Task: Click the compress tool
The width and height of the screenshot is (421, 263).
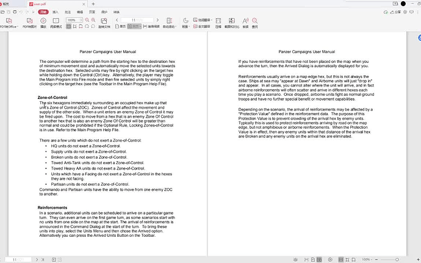Action: [218, 23]
